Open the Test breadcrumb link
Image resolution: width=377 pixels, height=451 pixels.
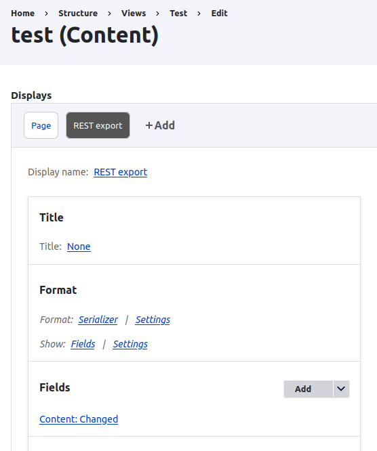click(178, 14)
